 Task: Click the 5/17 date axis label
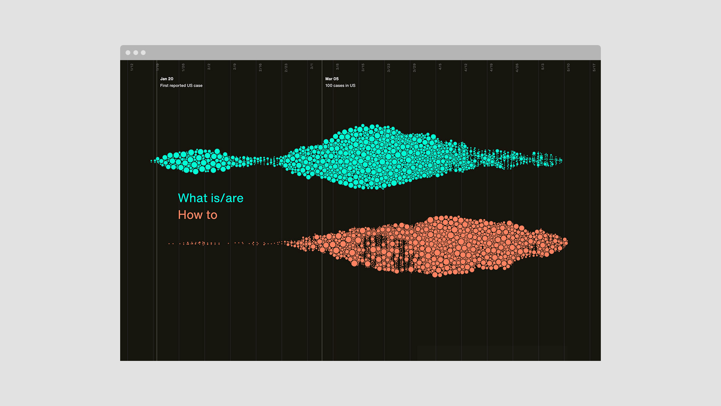pyautogui.click(x=594, y=67)
